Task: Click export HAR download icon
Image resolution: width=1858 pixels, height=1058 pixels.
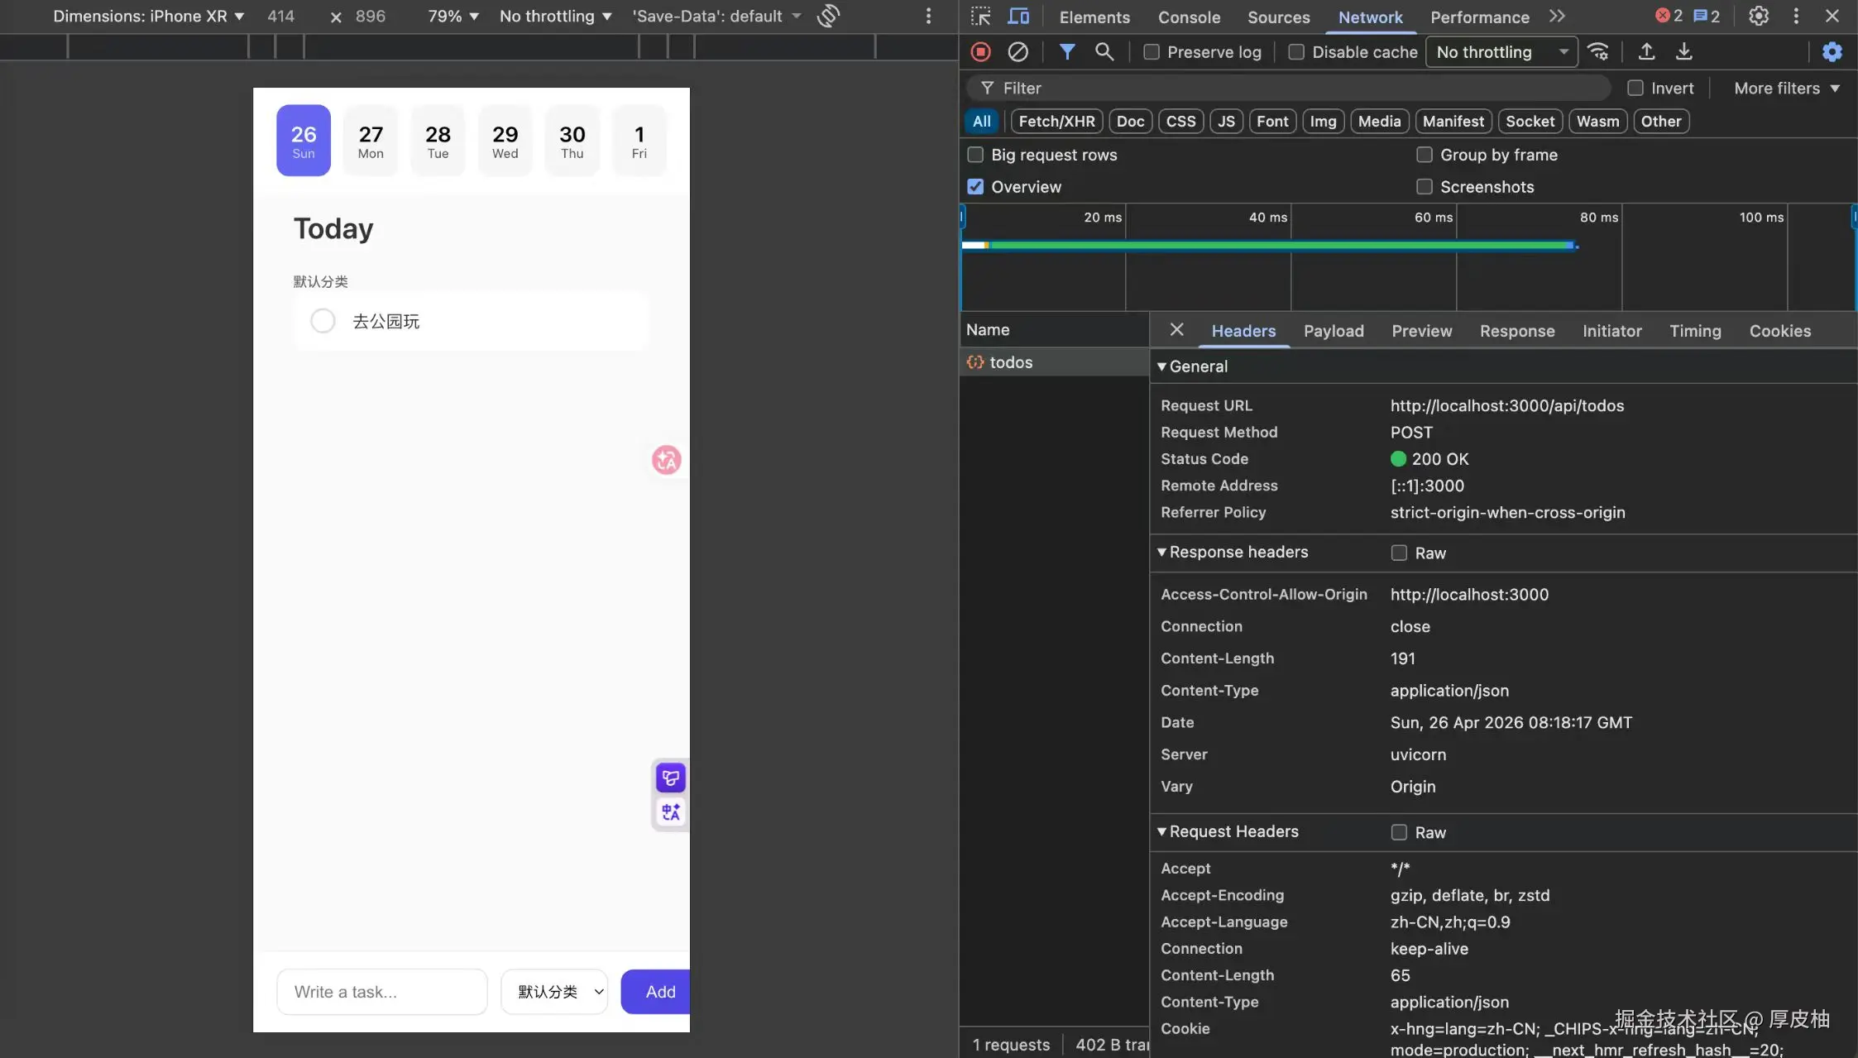Action: click(x=1683, y=52)
